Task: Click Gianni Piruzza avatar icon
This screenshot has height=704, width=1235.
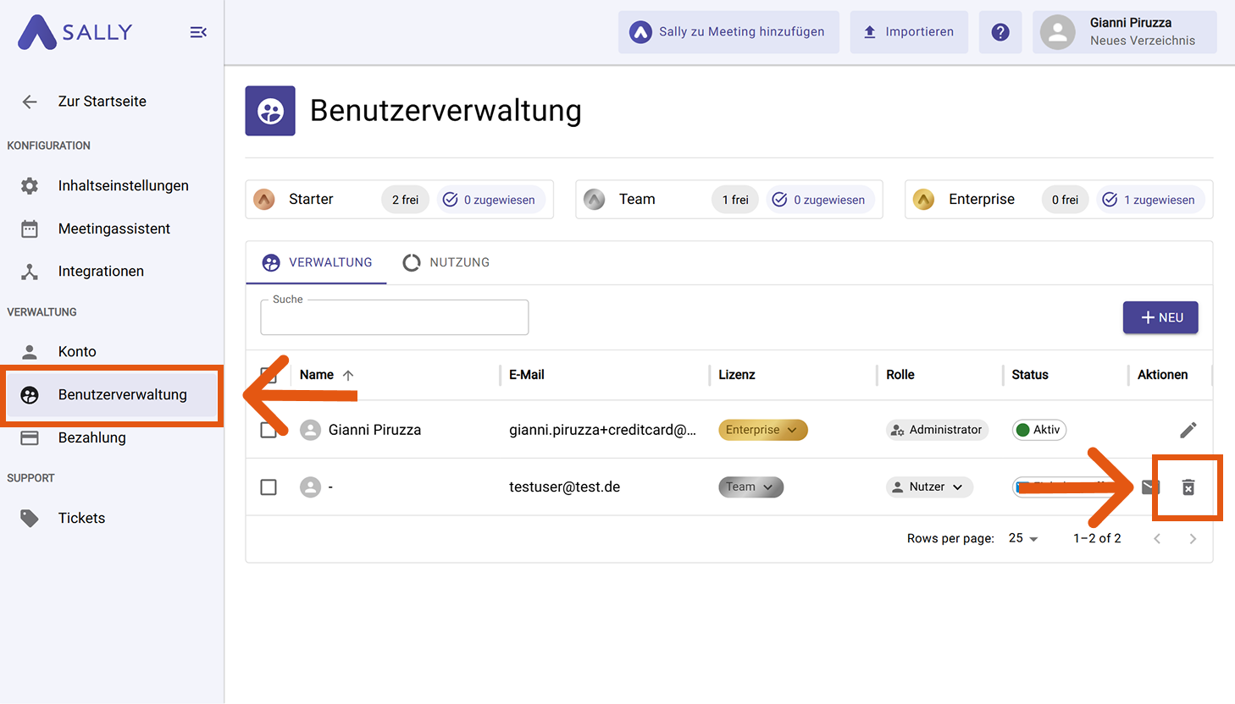Action: coord(311,430)
